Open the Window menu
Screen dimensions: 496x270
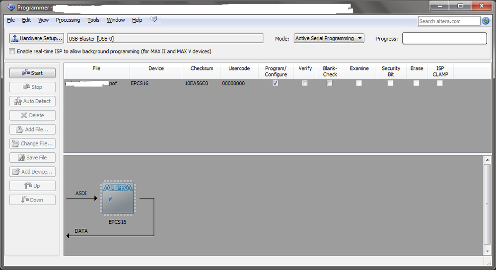tap(116, 20)
